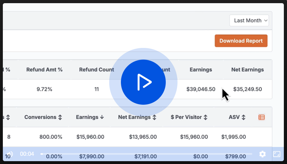Sort by the ASV column arrows
The height and width of the screenshot is (164, 287).
tap(243, 117)
